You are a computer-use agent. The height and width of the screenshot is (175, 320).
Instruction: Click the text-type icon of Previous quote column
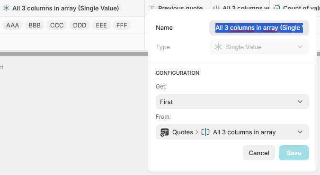point(152,8)
